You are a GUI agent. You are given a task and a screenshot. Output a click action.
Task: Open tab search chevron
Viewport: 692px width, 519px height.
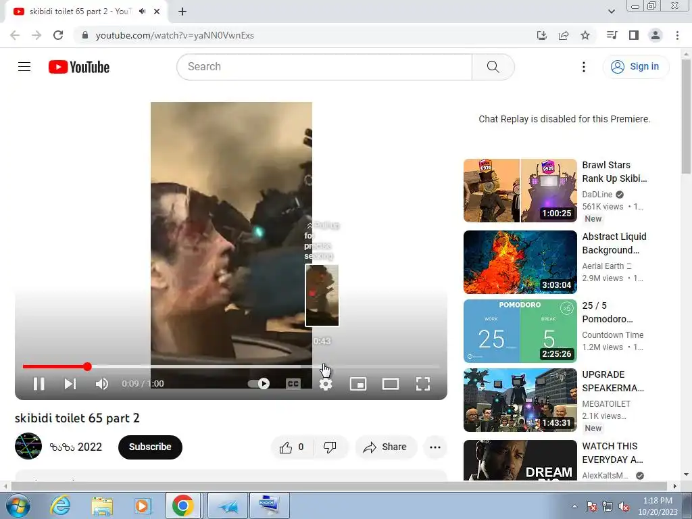click(611, 11)
